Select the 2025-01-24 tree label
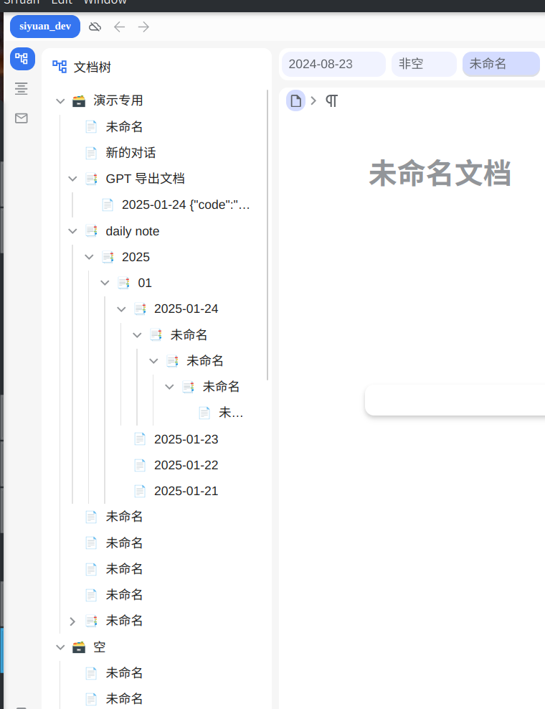This screenshot has height=709, width=545. tap(186, 309)
